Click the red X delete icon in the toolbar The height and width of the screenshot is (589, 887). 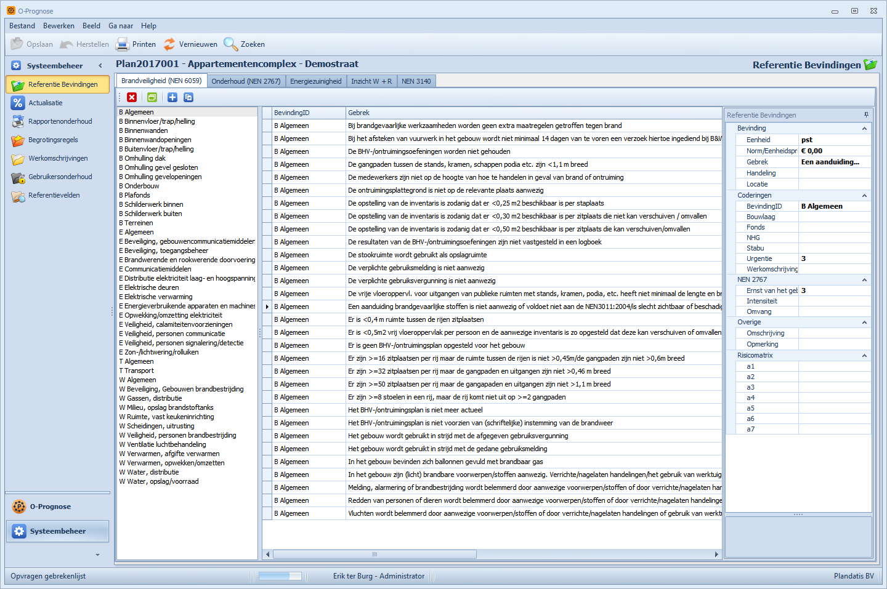pos(132,97)
